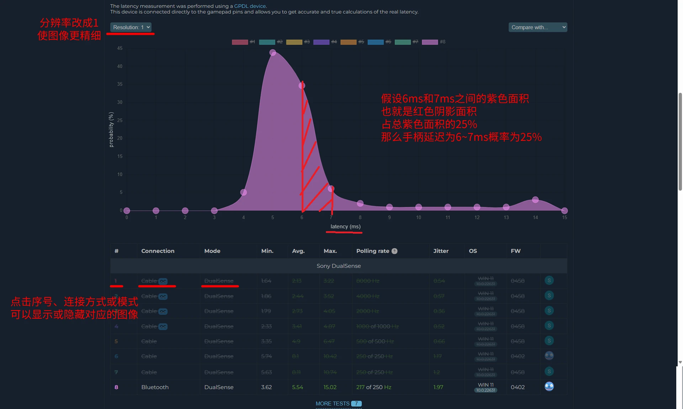Click the MORE TESTS link

332,404
